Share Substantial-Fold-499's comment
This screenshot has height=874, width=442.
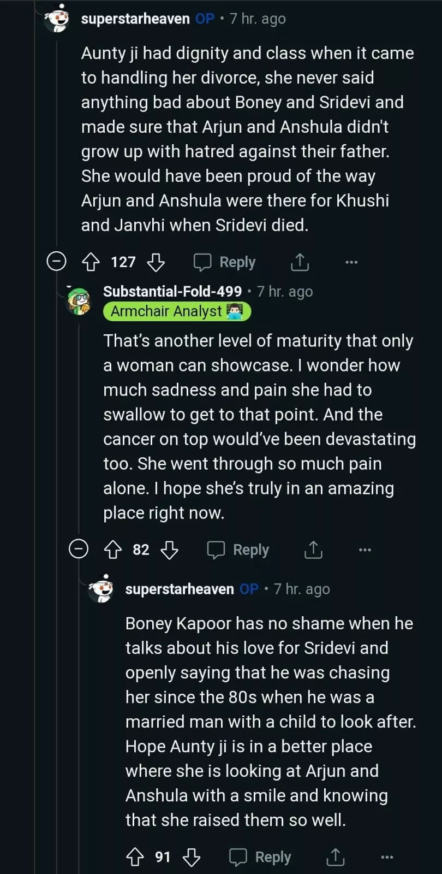point(313,550)
